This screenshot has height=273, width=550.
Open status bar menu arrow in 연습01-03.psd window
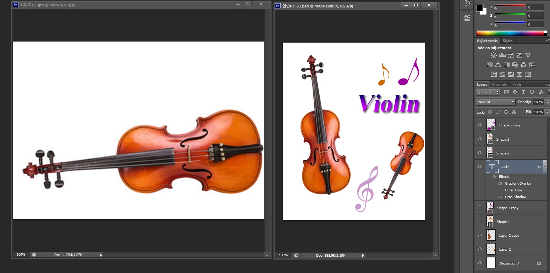[x=363, y=255]
